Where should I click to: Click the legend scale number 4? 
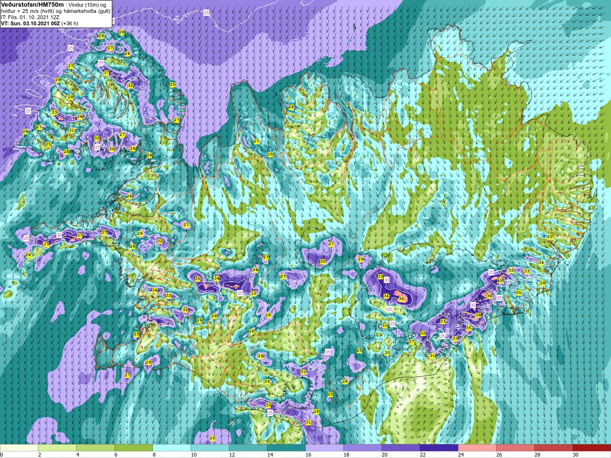[78, 455]
